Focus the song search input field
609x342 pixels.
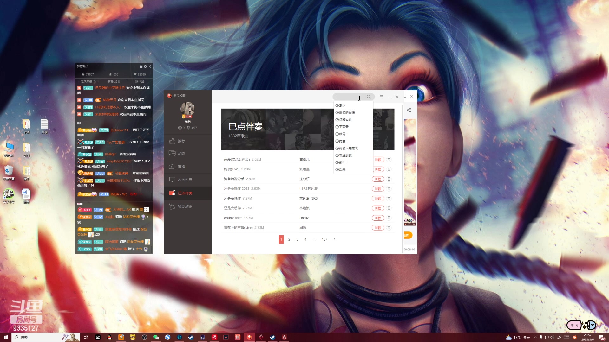point(350,97)
